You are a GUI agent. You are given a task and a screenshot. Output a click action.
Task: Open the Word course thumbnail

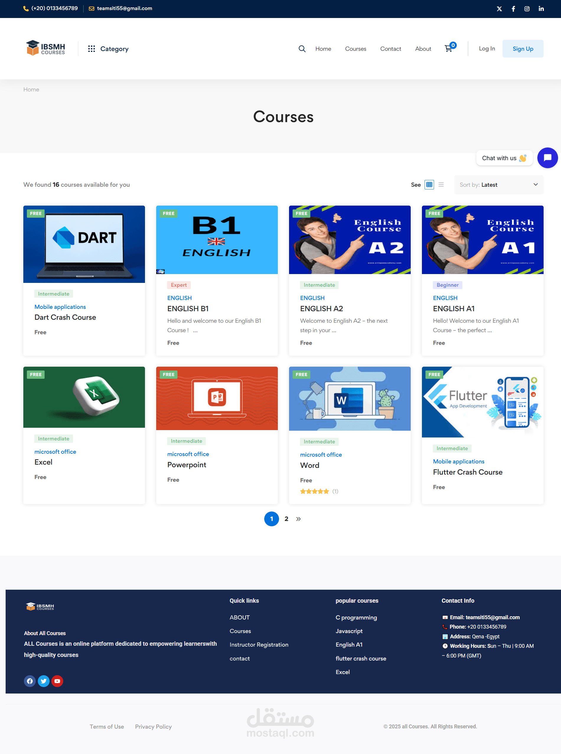[x=350, y=399]
